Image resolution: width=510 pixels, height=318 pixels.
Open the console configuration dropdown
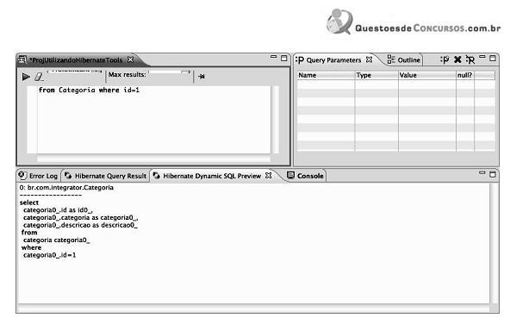tap(75, 72)
